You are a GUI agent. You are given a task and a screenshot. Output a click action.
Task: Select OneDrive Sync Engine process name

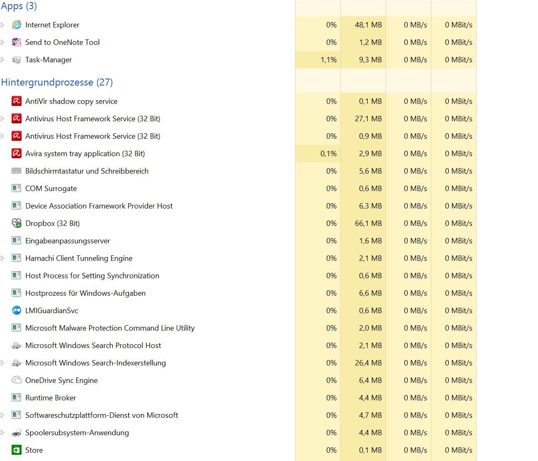pyautogui.click(x=61, y=380)
